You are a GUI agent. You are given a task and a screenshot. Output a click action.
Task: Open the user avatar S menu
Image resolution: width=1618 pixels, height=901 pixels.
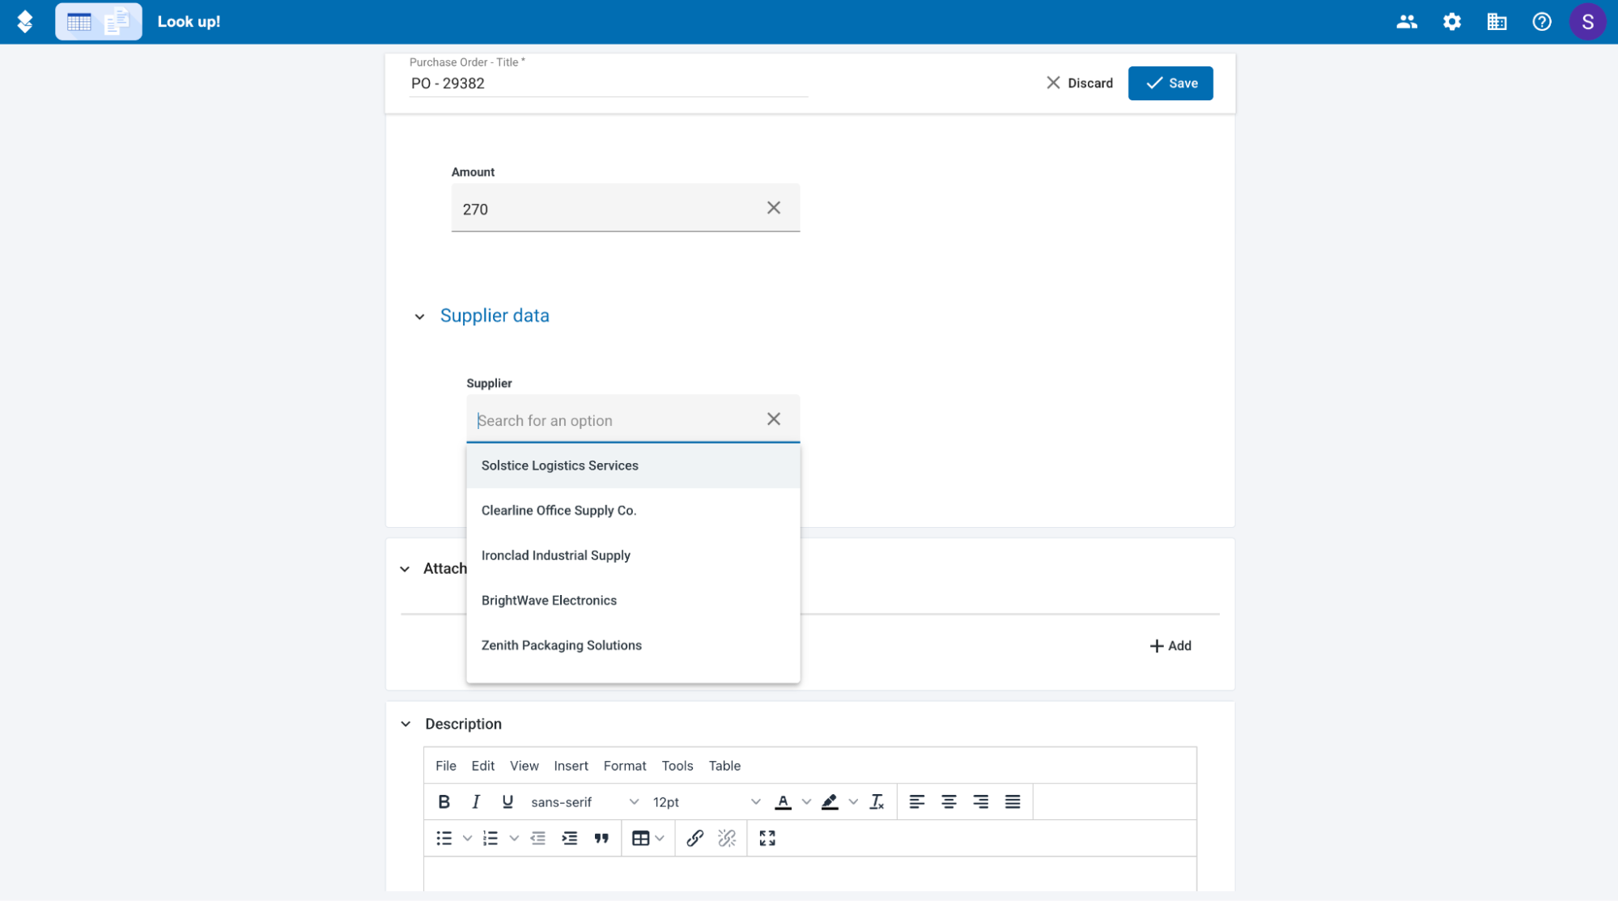coord(1587,22)
